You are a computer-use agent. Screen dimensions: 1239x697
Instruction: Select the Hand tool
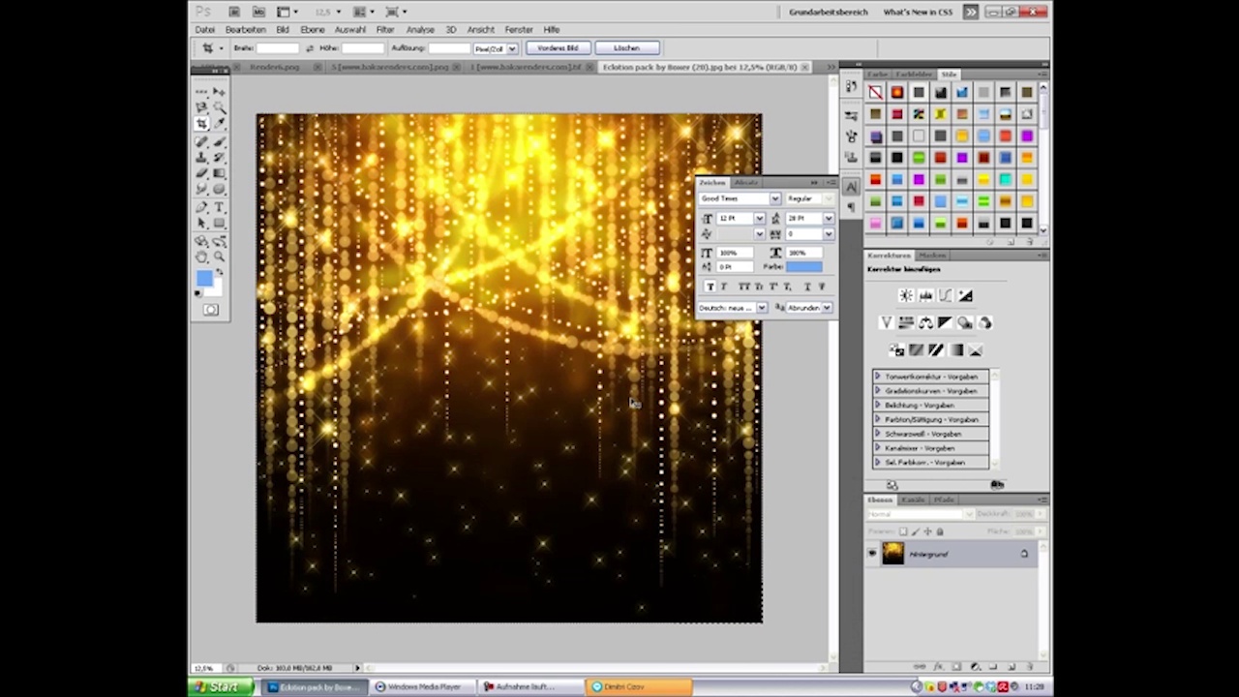click(201, 257)
